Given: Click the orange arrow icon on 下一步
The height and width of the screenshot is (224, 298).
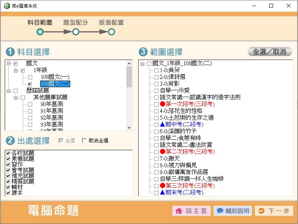Looking at the screenshot, I should tap(261, 211).
